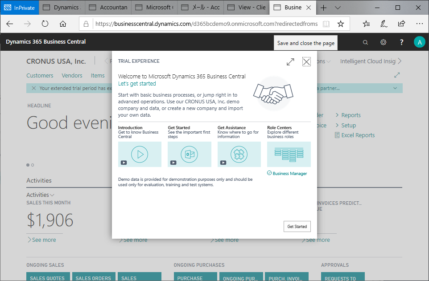429x281 pixels.
Task: Open the browser home page
Action: pos(63,24)
